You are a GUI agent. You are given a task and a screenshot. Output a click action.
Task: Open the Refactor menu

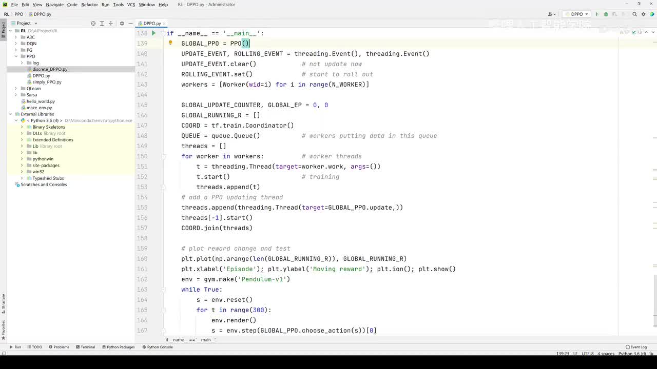[89, 5]
